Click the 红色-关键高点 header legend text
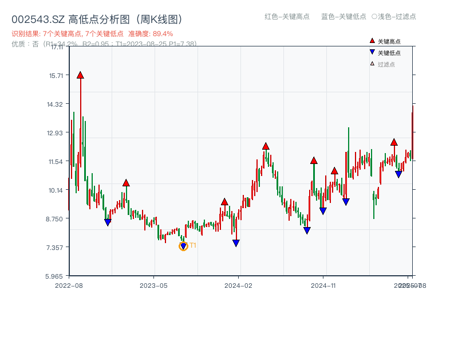Screen dimensions: 458x344 coord(287,17)
